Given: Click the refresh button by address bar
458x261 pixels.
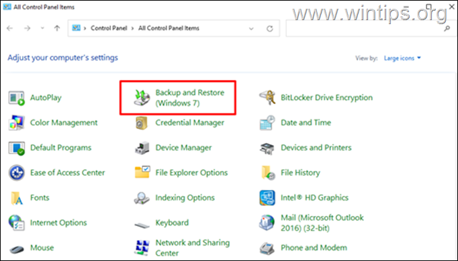Looking at the screenshot, I should [x=269, y=29].
